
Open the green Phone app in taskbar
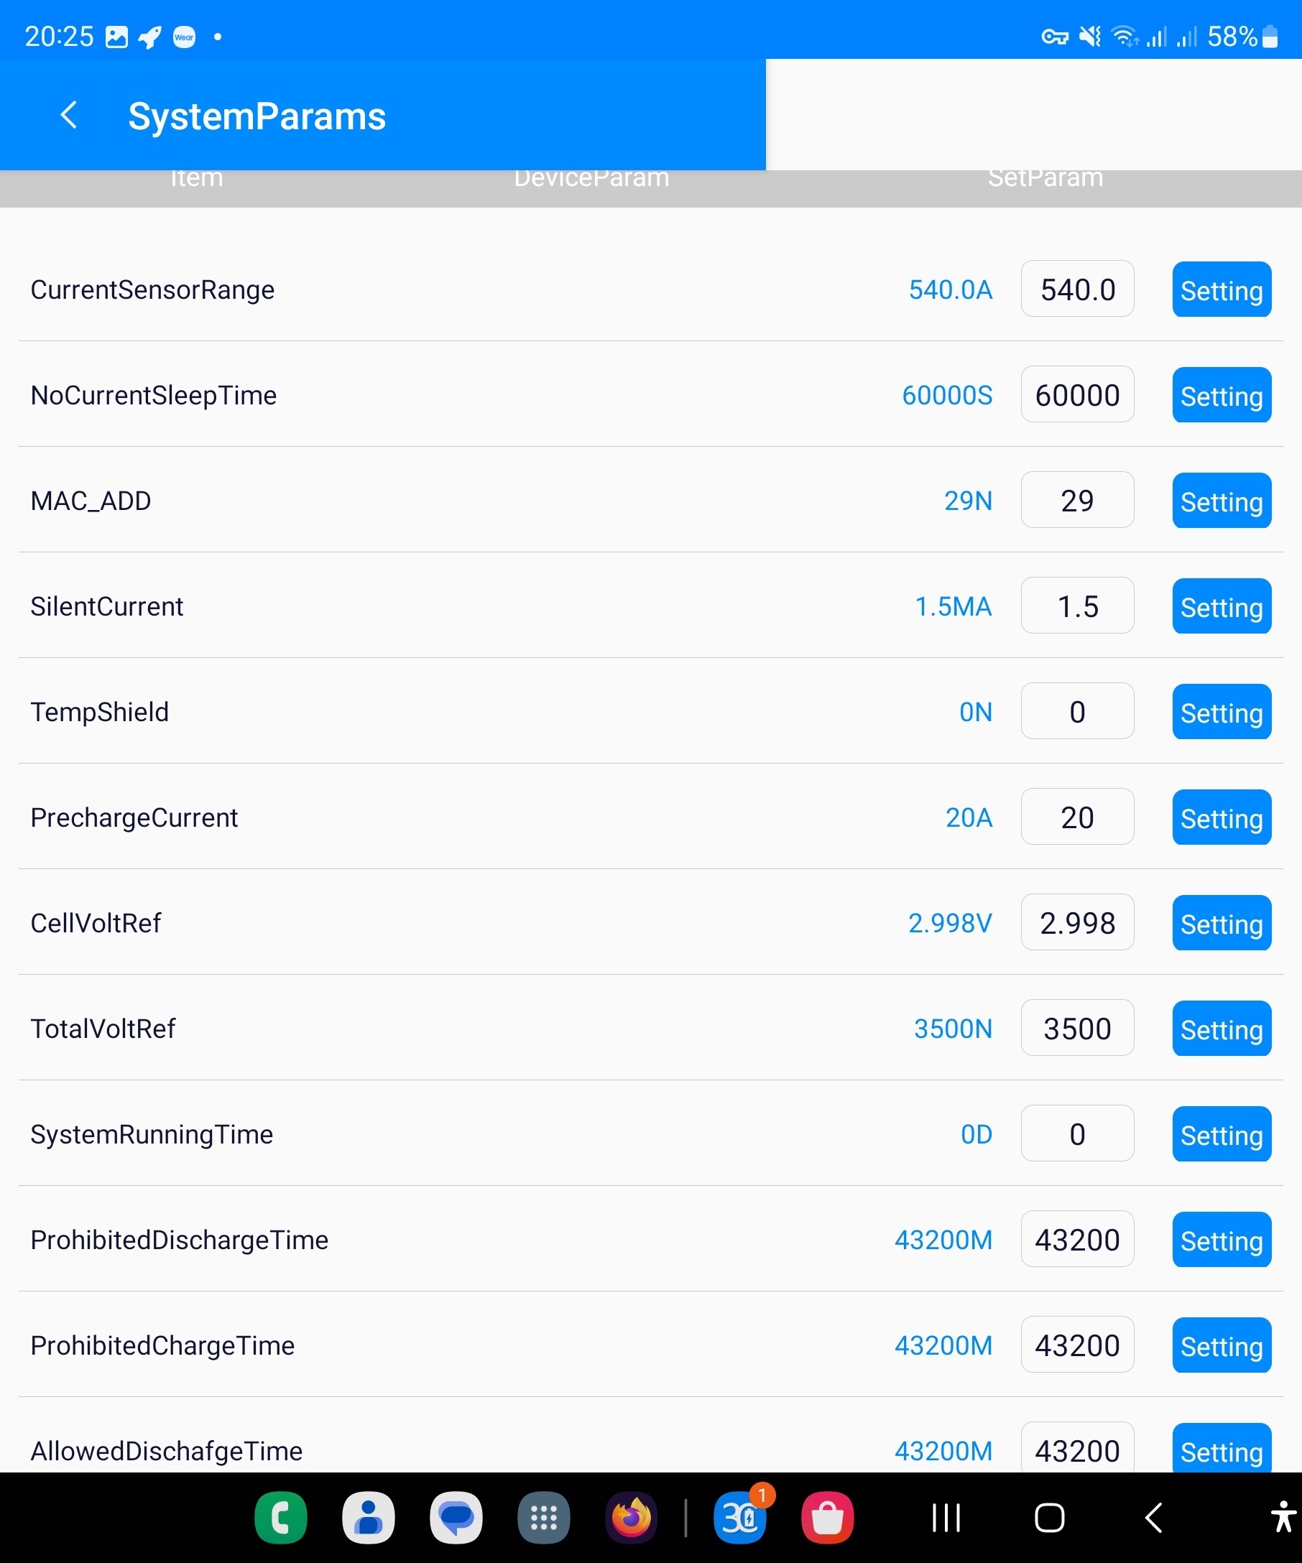pos(281,1518)
